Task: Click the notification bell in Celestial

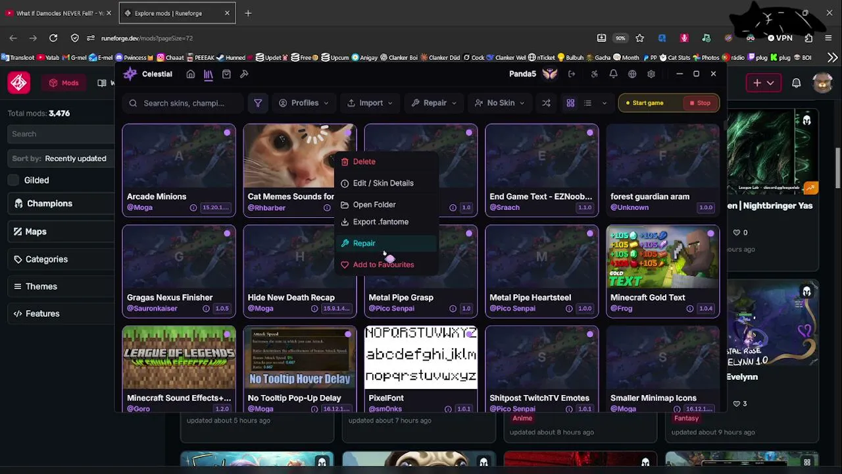Action: pyautogui.click(x=613, y=74)
